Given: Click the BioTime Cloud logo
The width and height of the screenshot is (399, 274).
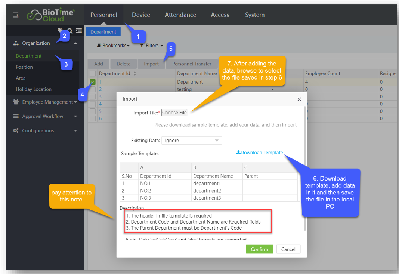Looking at the screenshot, I should (x=50, y=15).
